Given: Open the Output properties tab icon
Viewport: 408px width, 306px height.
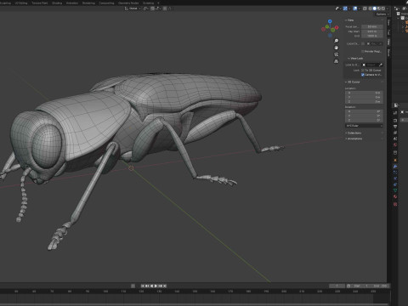Looking at the screenshot, I should [395, 127].
